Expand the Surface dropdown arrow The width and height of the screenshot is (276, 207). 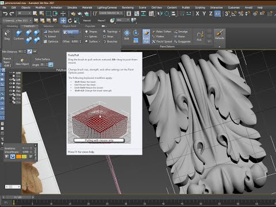(x=99, y=41)
